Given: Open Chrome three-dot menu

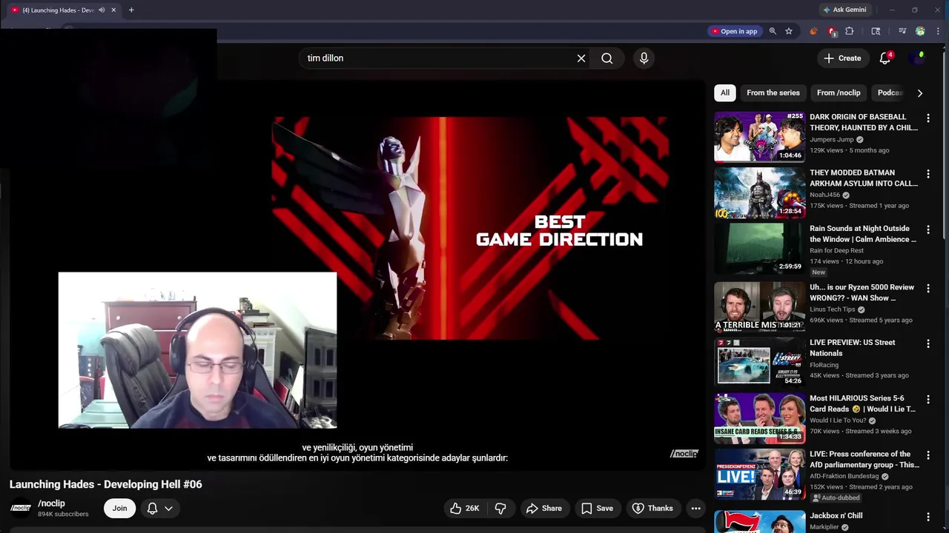Looking at the screenshot, I should (x=939, y=31).
